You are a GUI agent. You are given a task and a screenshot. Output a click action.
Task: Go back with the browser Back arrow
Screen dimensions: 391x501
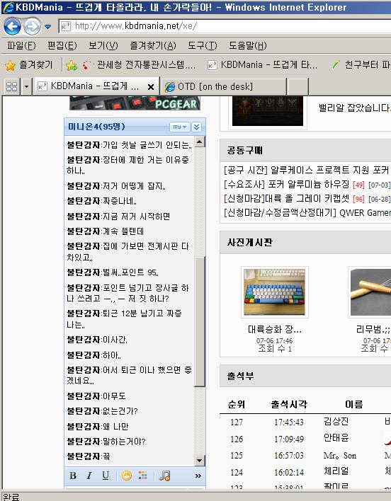point(12,26)
